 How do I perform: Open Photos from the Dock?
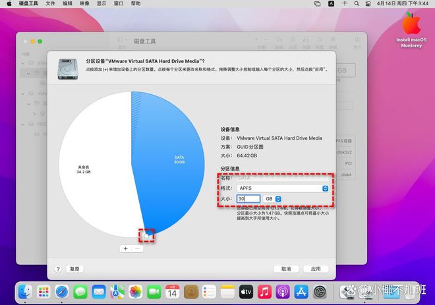136,292
